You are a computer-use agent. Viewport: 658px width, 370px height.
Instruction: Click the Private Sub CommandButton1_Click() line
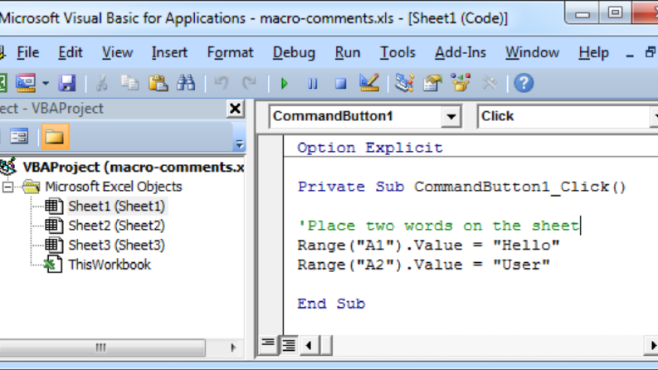pyautogui.click(x=461, y=187)
